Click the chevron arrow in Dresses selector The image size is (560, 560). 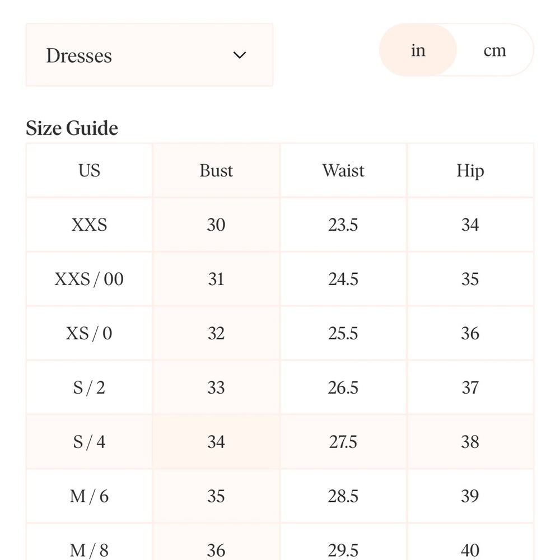pyautogui.click(x=239, y=55)
